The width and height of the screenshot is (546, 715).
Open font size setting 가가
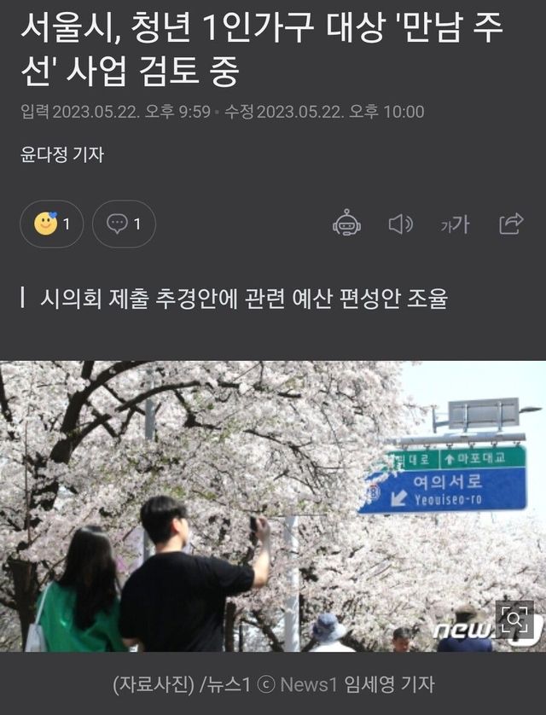pyautogui.click(x=455, y=224)
